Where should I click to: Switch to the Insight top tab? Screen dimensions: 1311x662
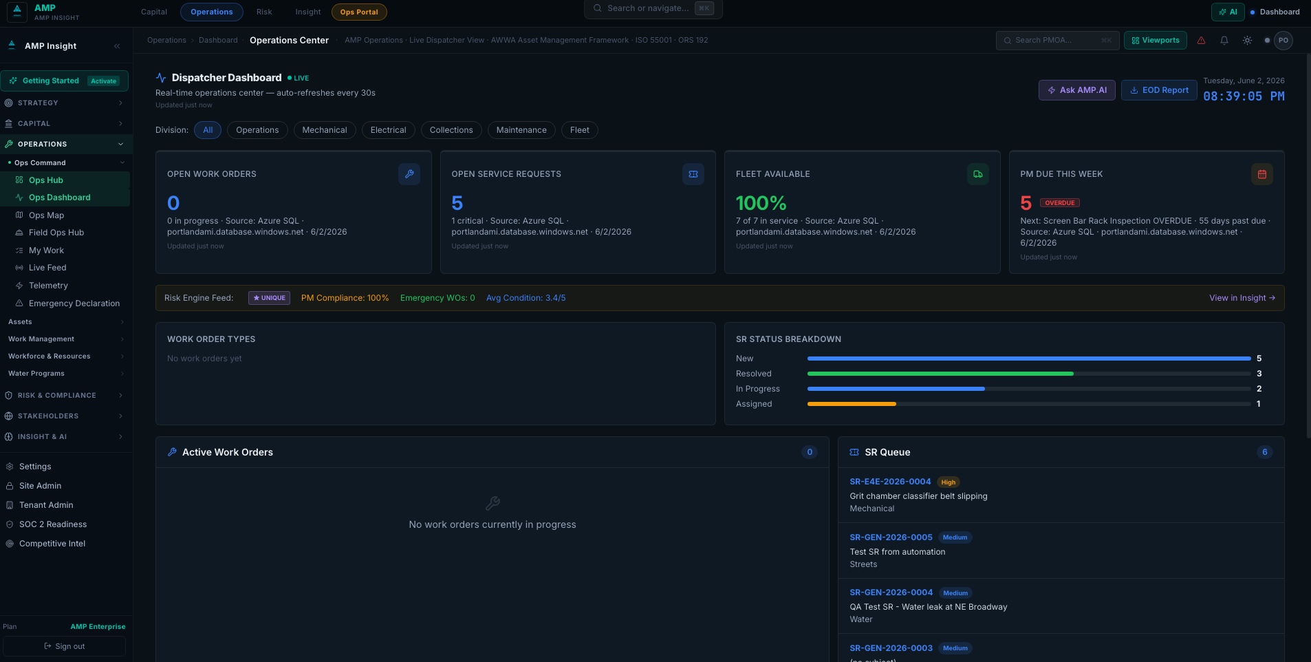point(308,12)
